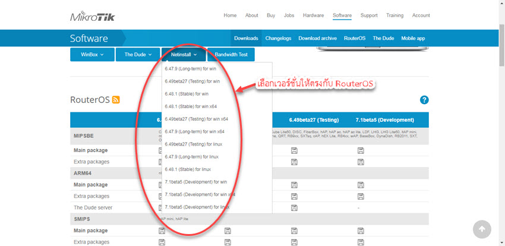Select 6.48.1 (Stable) for win
Image resolution: width=505 pixels, height=246 pixels.
pos(187,94)
